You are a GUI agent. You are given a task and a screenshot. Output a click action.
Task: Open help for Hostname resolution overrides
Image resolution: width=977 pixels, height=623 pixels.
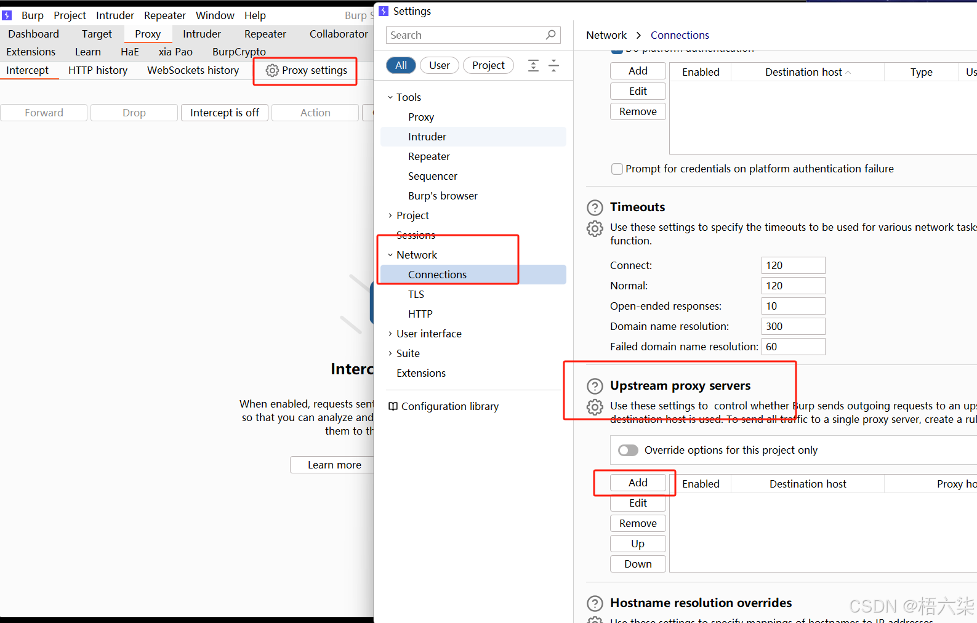[595, 603]
